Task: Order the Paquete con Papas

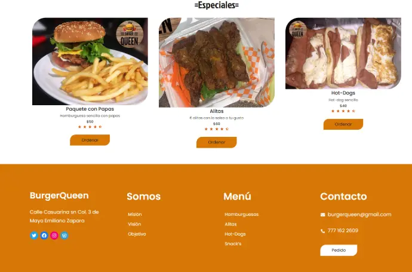Action: click(90, 140)
